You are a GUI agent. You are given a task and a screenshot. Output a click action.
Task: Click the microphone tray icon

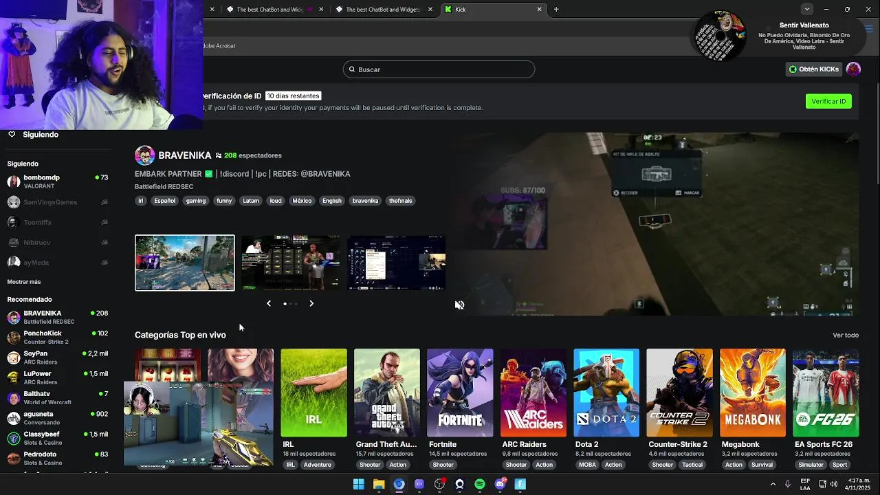[x=788, y=484]
